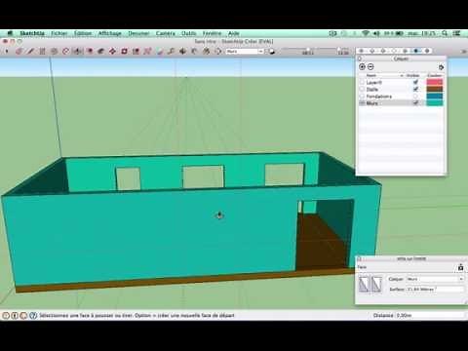The height and width of the screenshot is (351, 468).
Task: Open the Fichier menu
Action: pos(59,33)
